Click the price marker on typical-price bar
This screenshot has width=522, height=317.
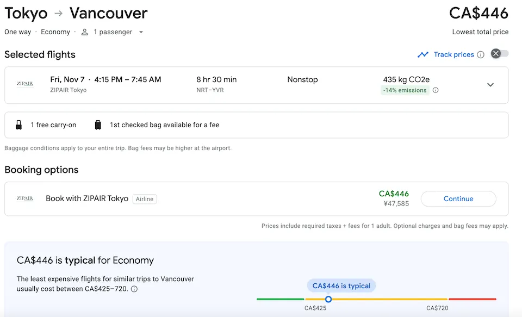(x=328, y=299)
